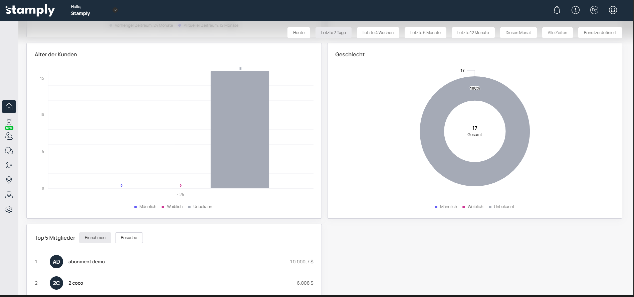This screenshot has width=634, height=297.
Task: Open the settings gear in sidebar
Action: pos(9,209)
